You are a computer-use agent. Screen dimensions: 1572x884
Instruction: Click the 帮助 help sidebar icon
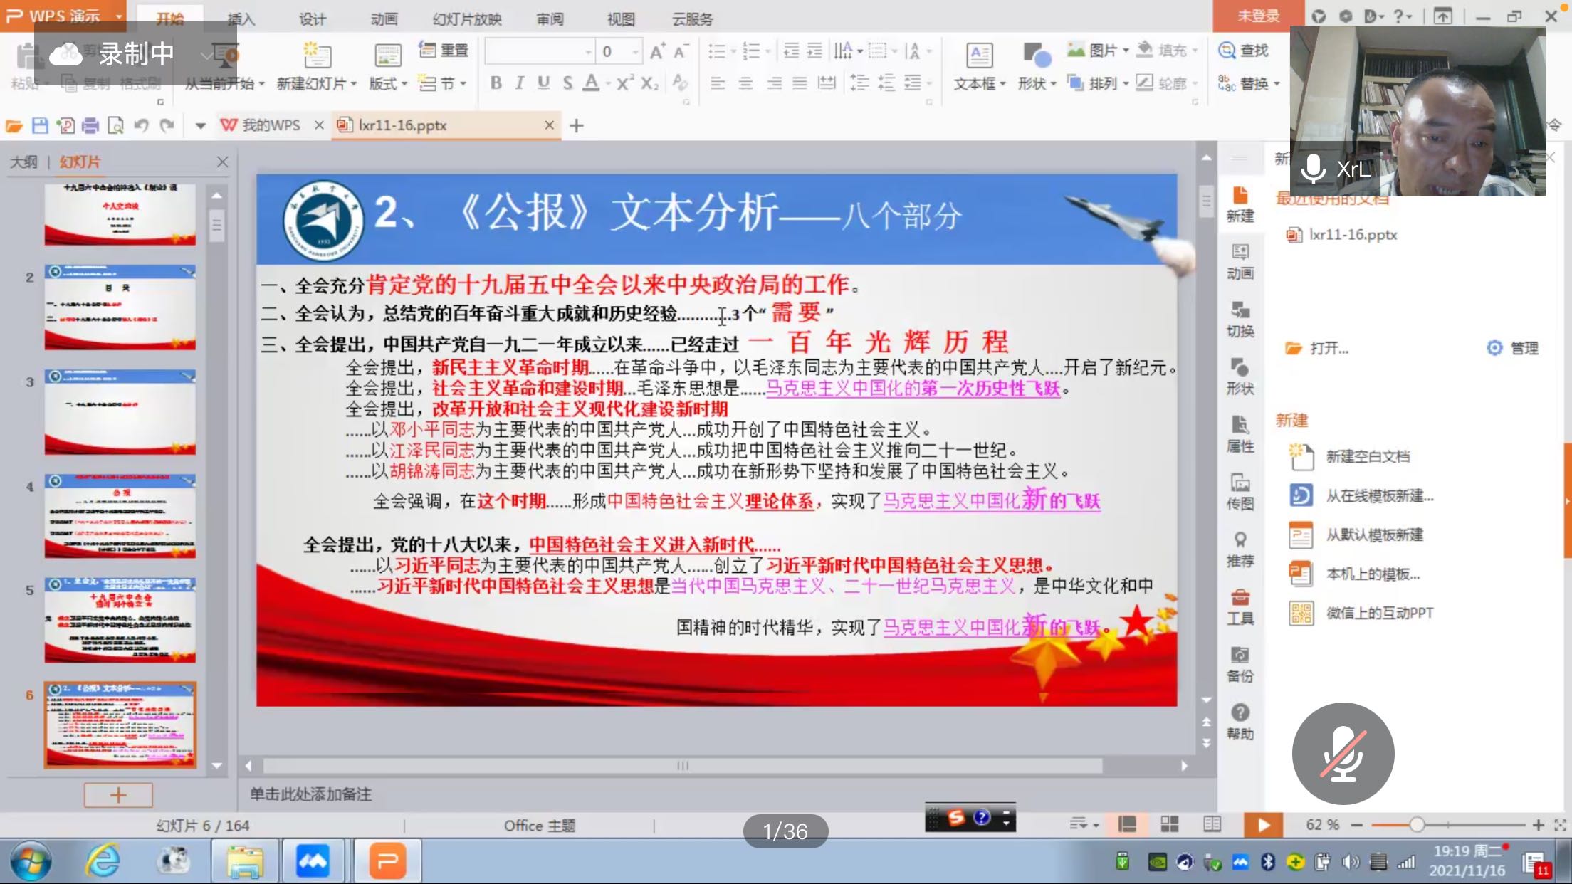point(1240,720)
